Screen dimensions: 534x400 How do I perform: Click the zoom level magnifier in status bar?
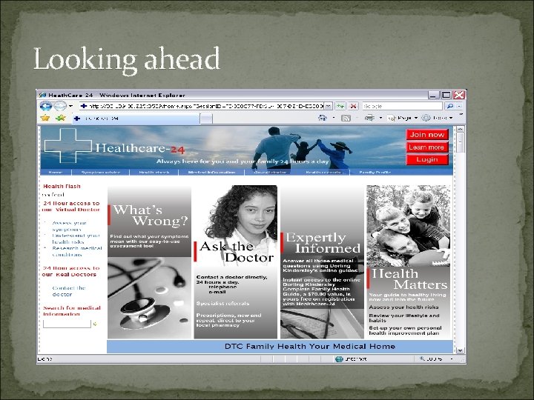coord(422,359)
